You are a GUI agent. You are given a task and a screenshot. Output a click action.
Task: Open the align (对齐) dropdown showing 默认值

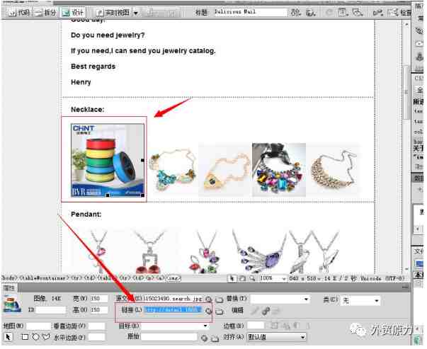pos(277,337)
